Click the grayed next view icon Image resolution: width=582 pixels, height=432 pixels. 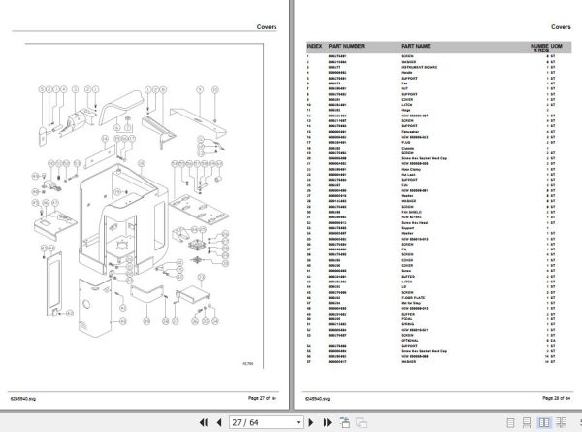pos(361,422)
